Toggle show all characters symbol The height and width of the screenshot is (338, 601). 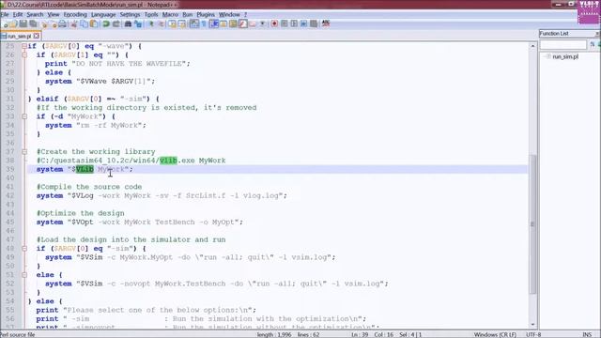[204, 23]
